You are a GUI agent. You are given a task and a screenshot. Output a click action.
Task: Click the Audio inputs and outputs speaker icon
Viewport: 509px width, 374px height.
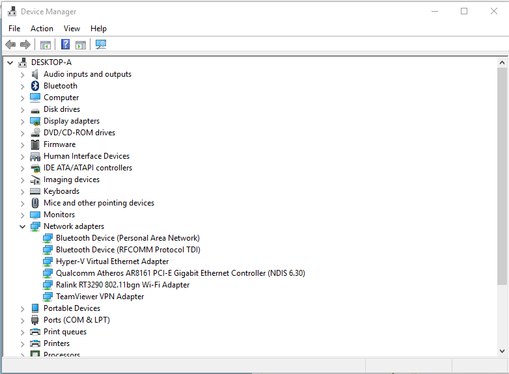click(x=35, y=74)
